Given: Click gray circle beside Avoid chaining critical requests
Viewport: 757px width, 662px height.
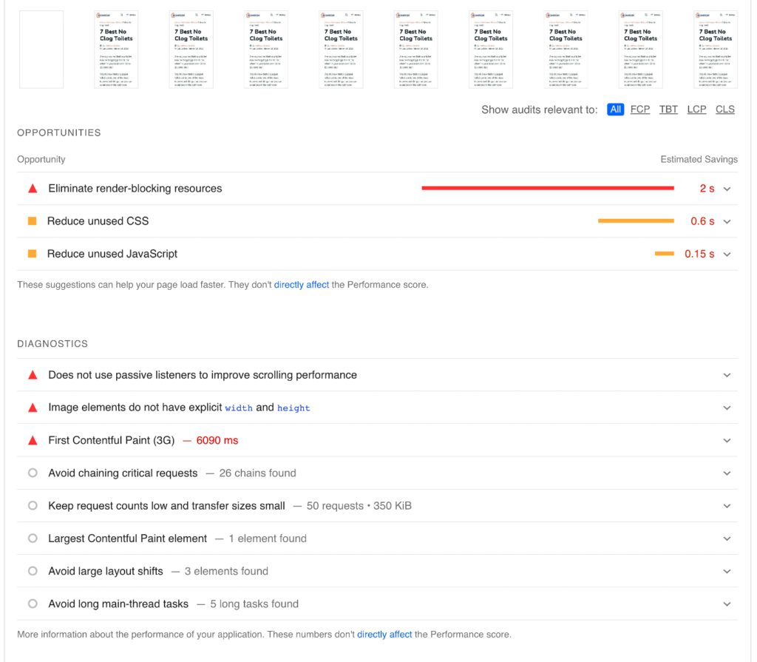Looking at the screenshot, I should point(33,473).
